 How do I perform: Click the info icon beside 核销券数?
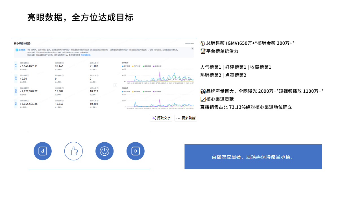tap(63, 88)
